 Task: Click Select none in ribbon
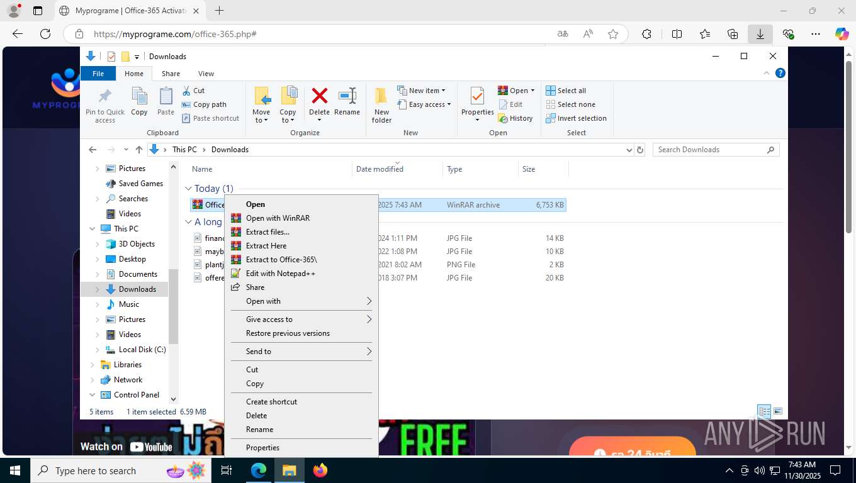570,104
